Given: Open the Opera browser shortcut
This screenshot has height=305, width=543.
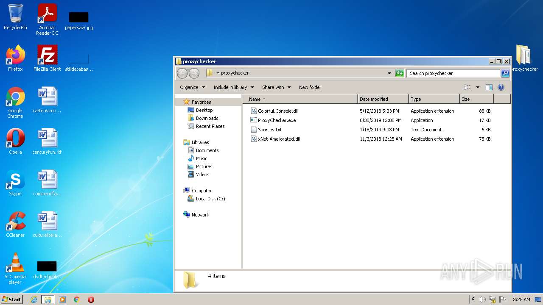Looking at the screenshot, I should [x=15, y=141].
